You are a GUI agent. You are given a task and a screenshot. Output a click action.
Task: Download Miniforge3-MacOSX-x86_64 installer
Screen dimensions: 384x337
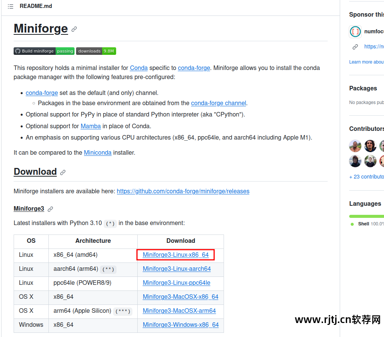[x=180, y=297]
